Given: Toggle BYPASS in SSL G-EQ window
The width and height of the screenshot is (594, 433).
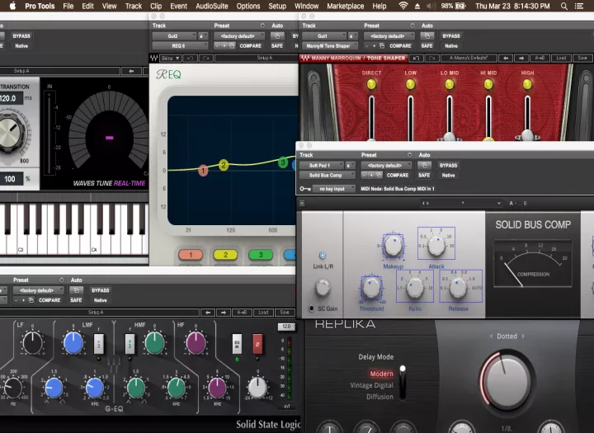Looking at the screenshot, I should (x=100, y=290).
